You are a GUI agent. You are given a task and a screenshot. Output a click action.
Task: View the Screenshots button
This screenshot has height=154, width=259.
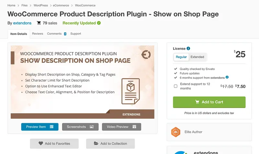[80, 127]
